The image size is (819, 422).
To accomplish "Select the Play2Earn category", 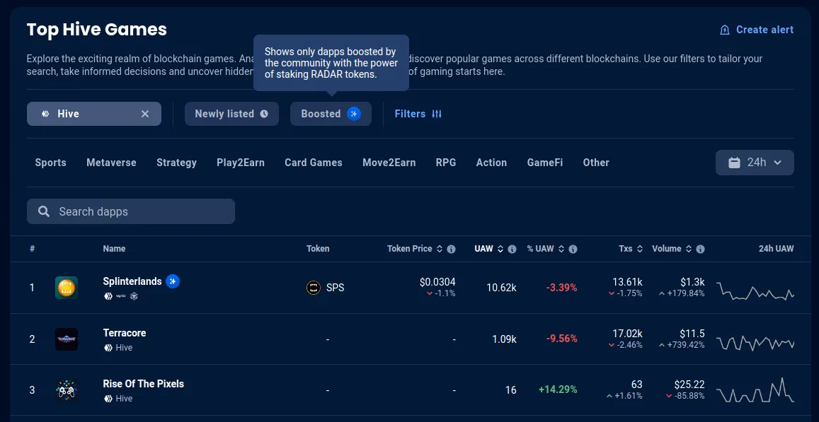I will click(x=241, y=163).
